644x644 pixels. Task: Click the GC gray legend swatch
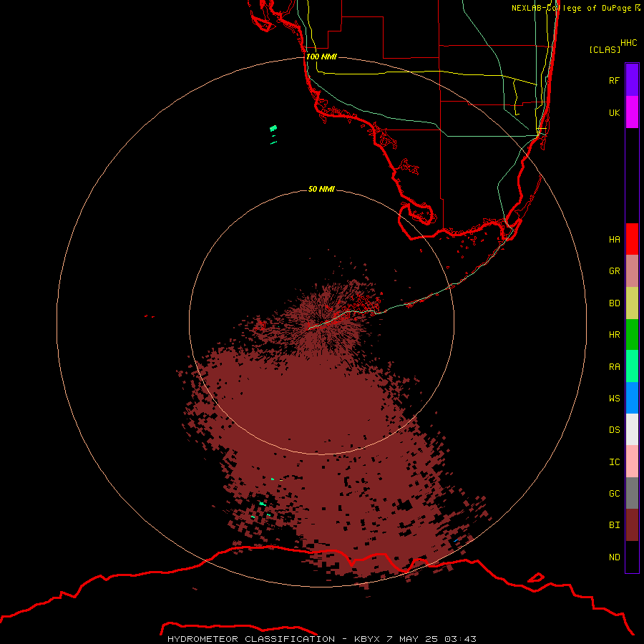click(632, 493)
